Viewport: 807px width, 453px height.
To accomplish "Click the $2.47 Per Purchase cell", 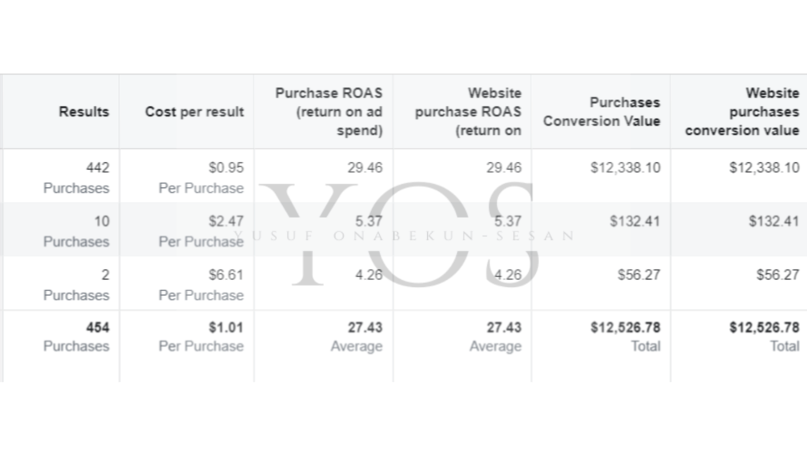I will coord(201,231).
